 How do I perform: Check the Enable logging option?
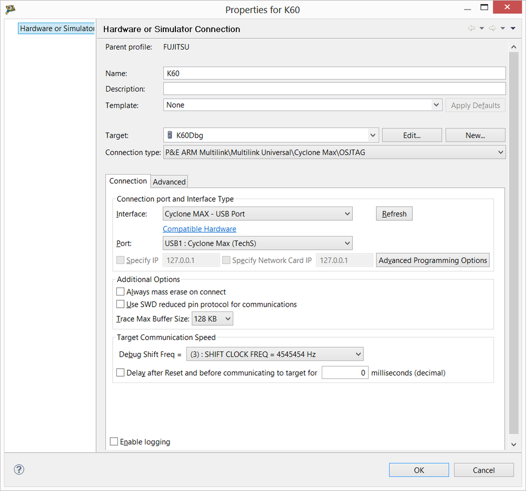114,442
